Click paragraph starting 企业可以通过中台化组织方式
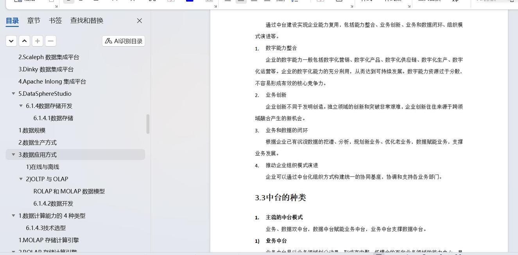The height and width of the screenshot is (255, 518). pyautogui.click(x=355, y=177)
